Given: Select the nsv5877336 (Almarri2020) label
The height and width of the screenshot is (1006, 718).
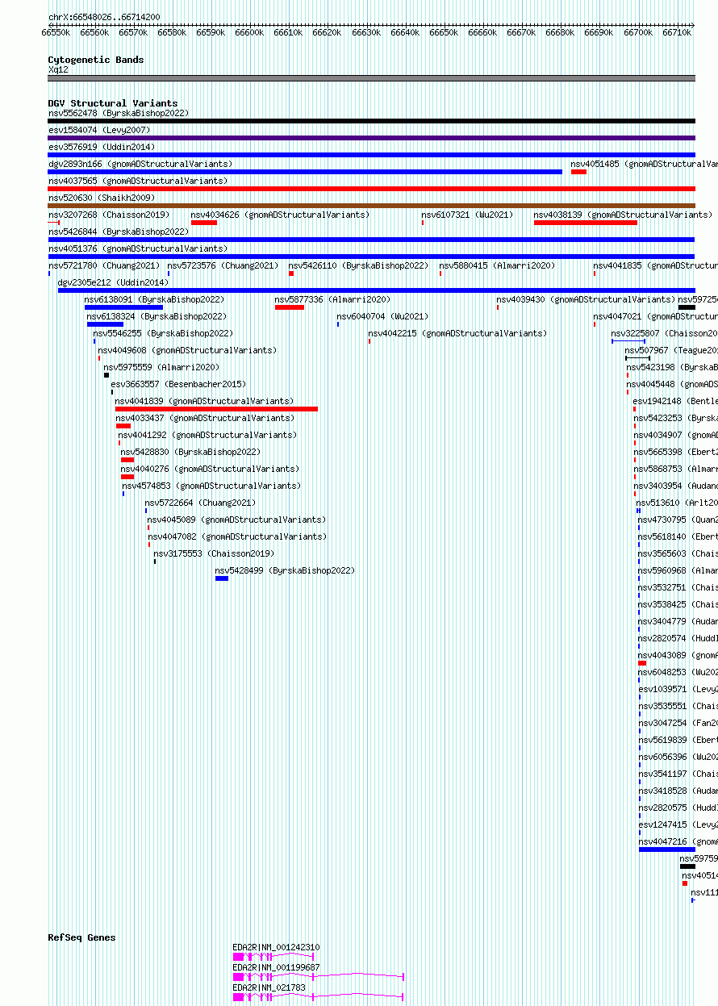Looking at the screenshot, I should (x=332, y=299).
